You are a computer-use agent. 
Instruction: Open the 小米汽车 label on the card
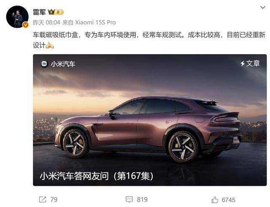tap(63, 64)
